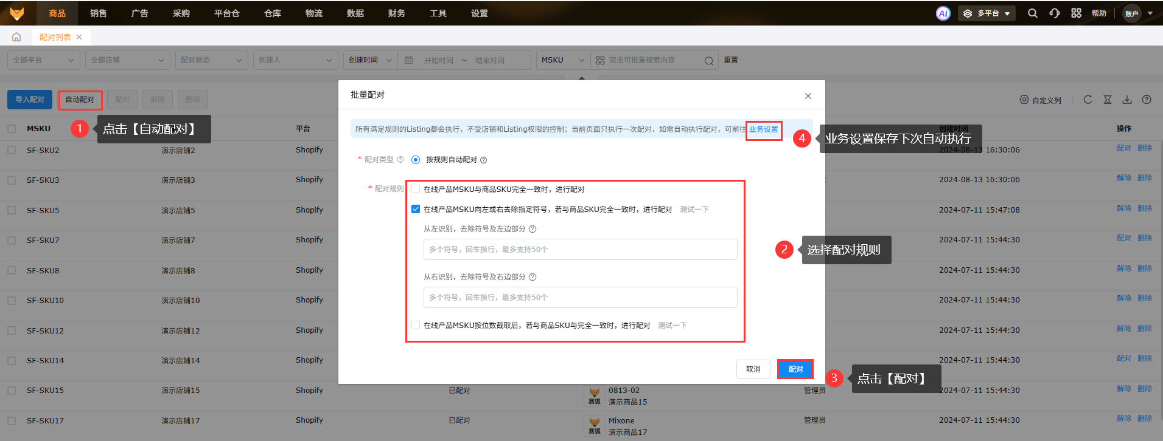This screenshot has height=441, width=1163.
Task: Open the MSKU search type dropdown
Action: click(563, 60)
